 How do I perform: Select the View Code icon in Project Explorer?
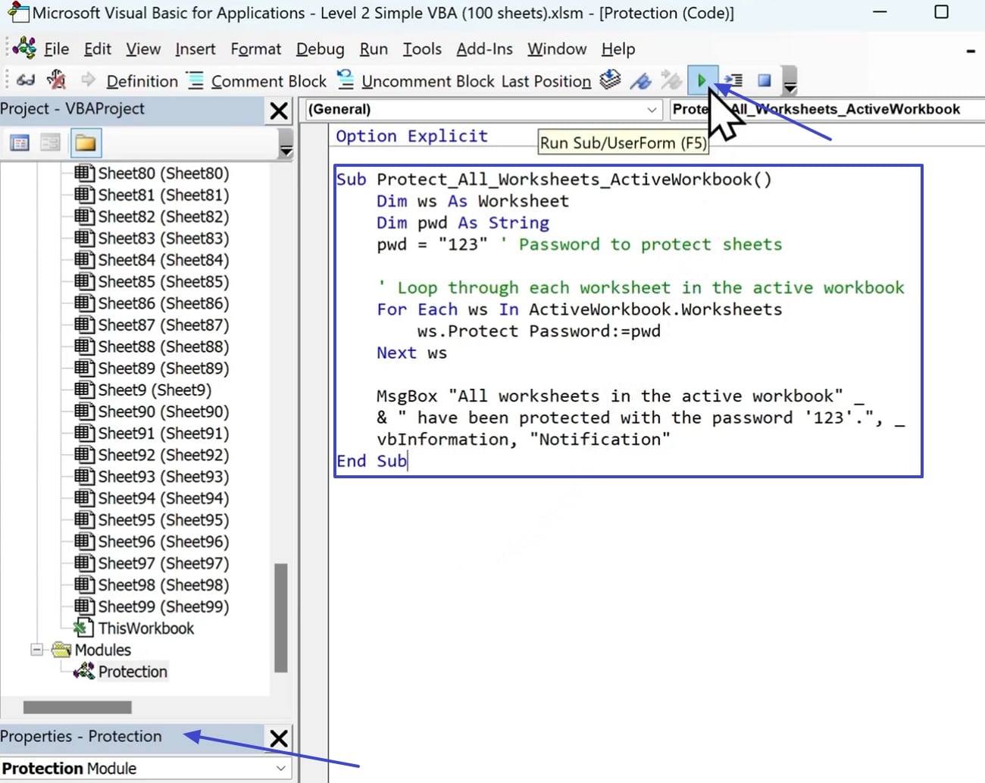click(x=18, y=143)
